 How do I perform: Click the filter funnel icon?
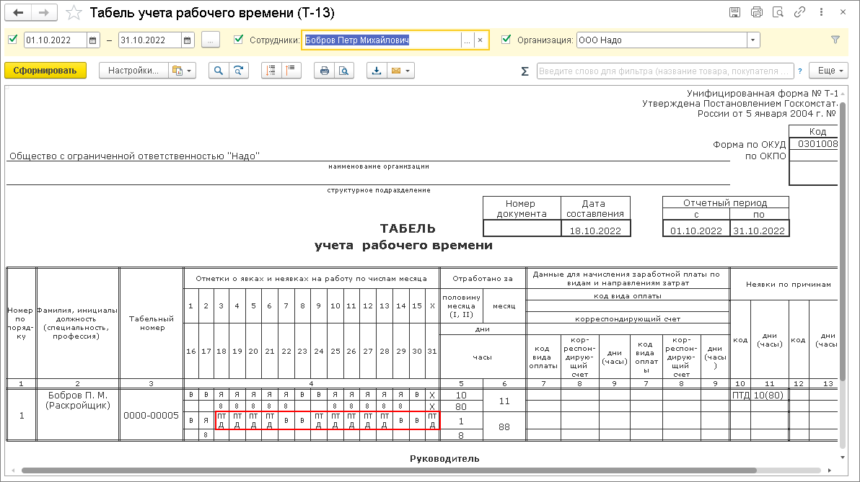click(x=835, y=40)
